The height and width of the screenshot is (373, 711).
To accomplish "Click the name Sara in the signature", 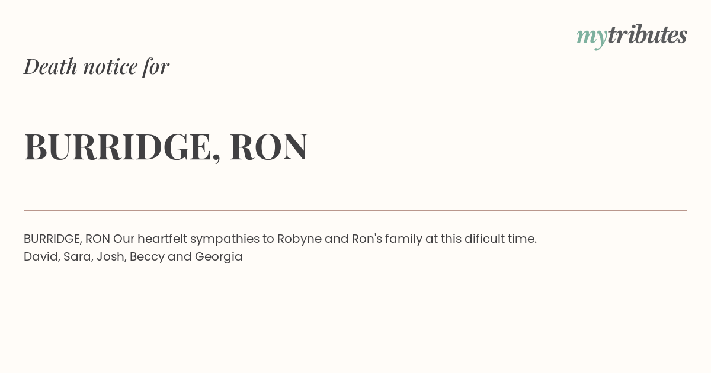I will tap(77, 256).
